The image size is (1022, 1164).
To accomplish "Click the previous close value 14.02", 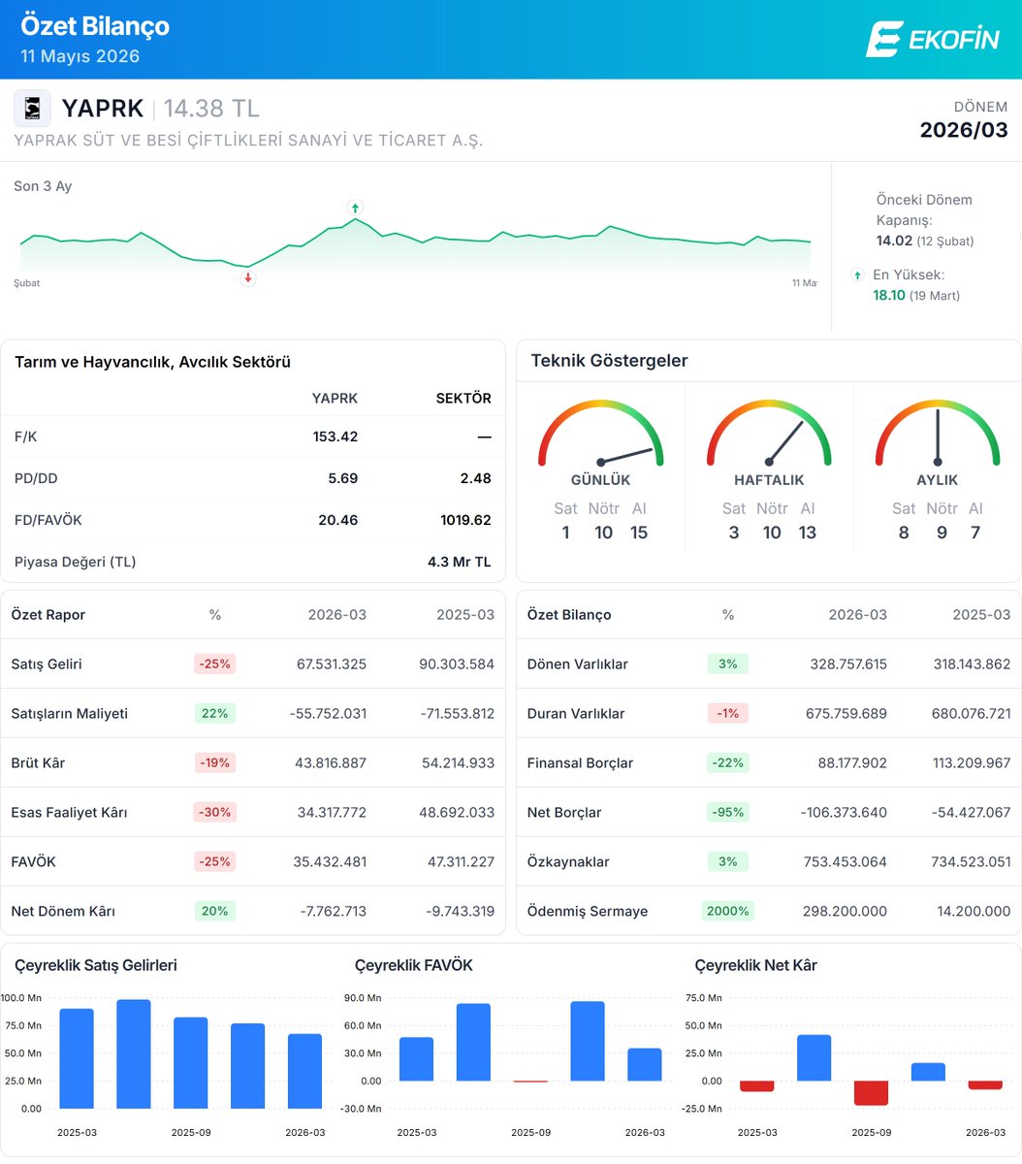I will (894, 241).
